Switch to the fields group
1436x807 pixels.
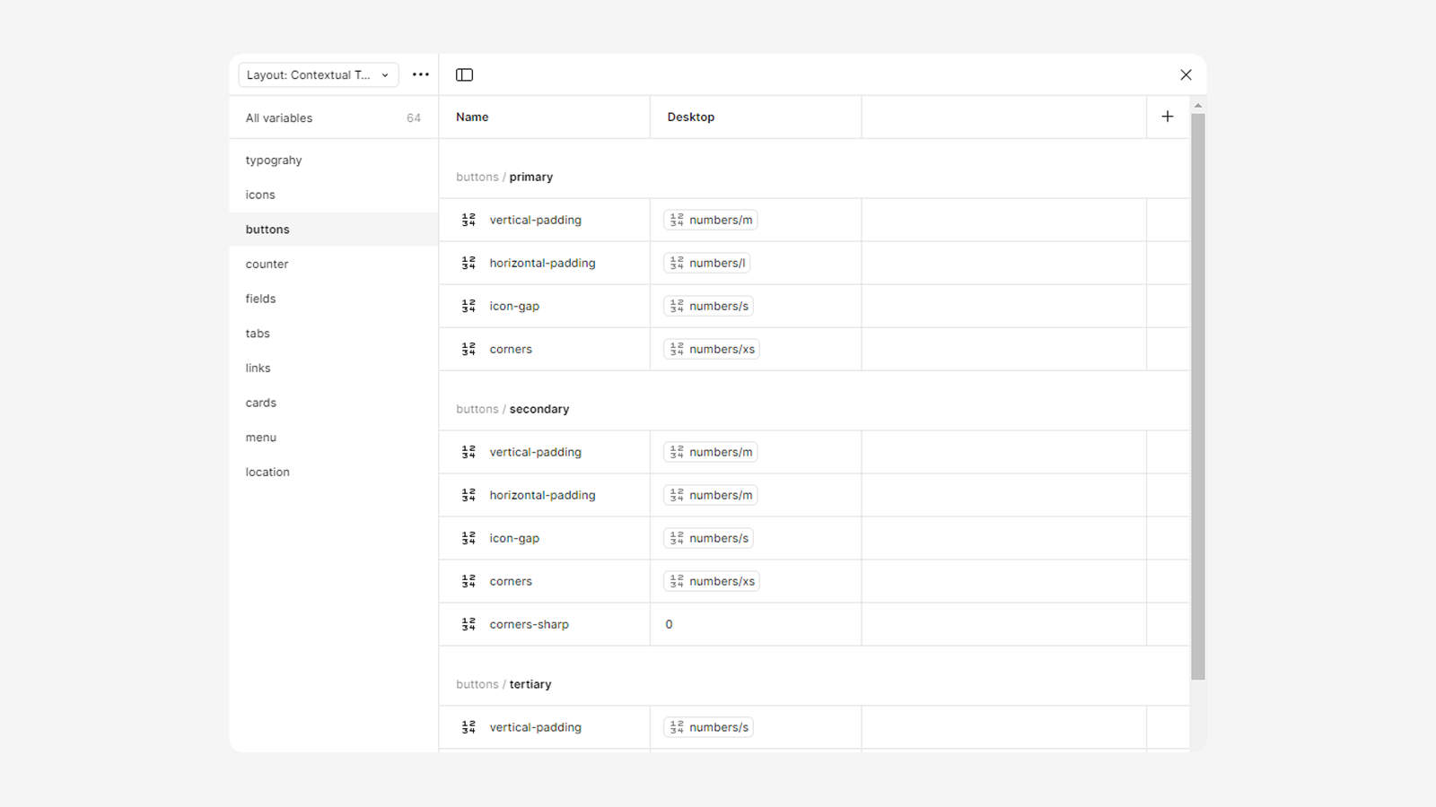pyautogui.click(x=260, y=299)
